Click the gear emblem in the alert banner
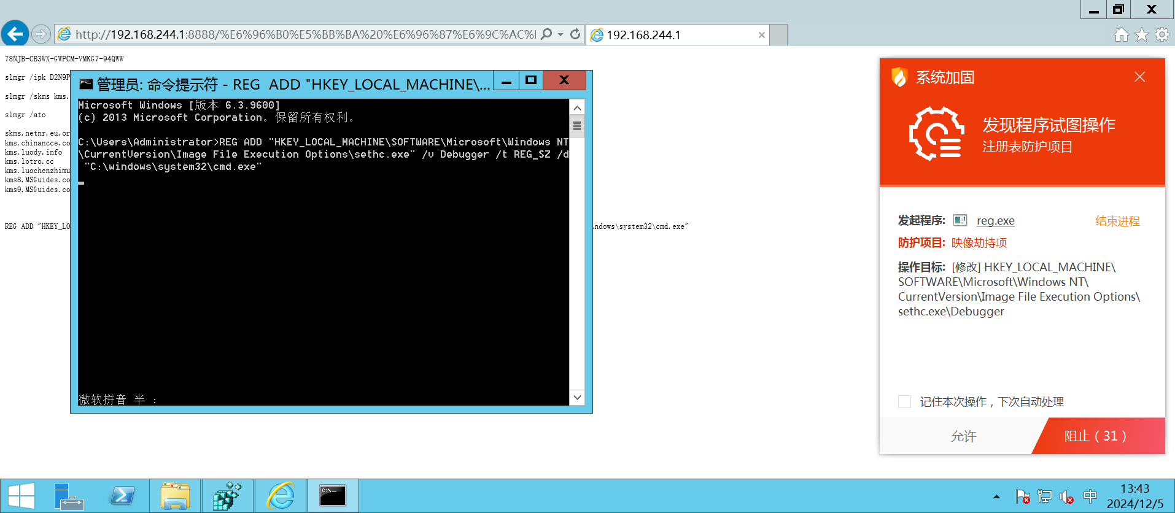 (936, 134)
